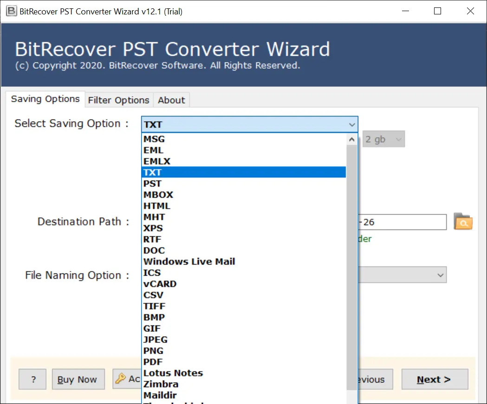
Task: Choose PDF from the saving options list
Action: tap(153, 362)
